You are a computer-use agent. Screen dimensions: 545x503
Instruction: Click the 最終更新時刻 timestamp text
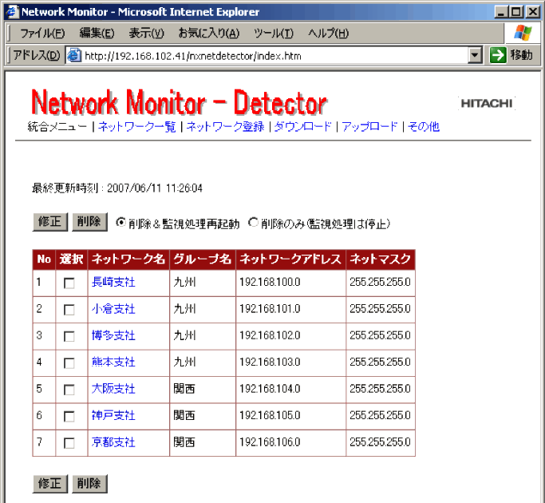click(117, 188)
